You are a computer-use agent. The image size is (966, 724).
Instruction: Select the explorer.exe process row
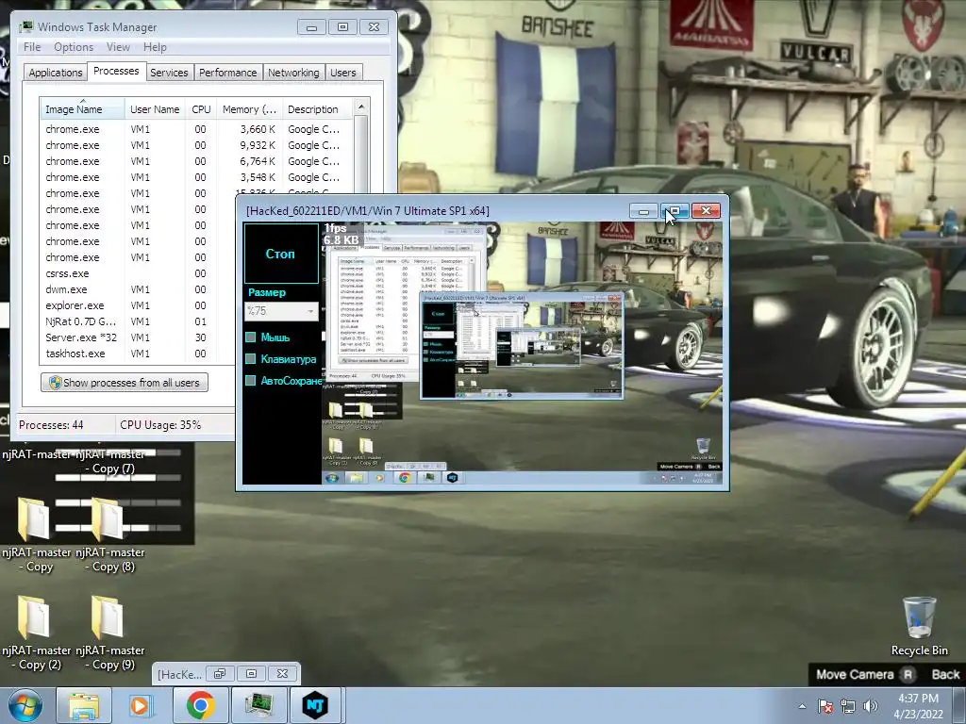pyautogui.click(x=139, y=305)
